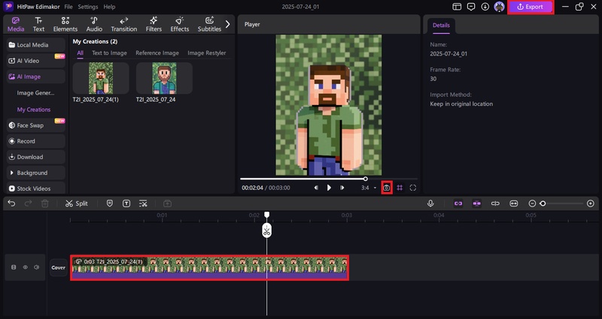The image size is (602, 319).
Task: Toggle the crop/grid icon in player
Action: [x=400, y=188]
